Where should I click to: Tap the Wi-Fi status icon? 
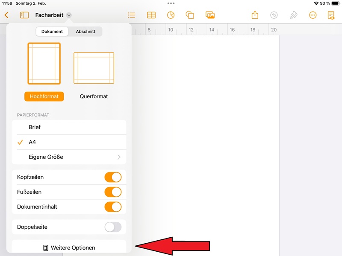[316, 3]
